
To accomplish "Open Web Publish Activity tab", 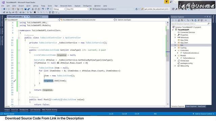I will pyautogui.click(x=50, y=110).
